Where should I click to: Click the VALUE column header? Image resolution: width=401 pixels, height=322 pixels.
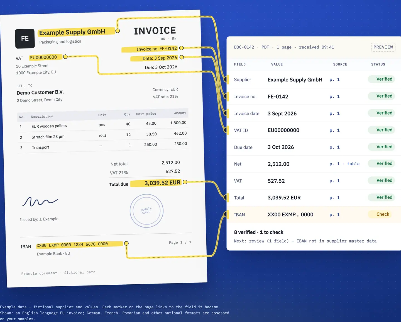277,64
